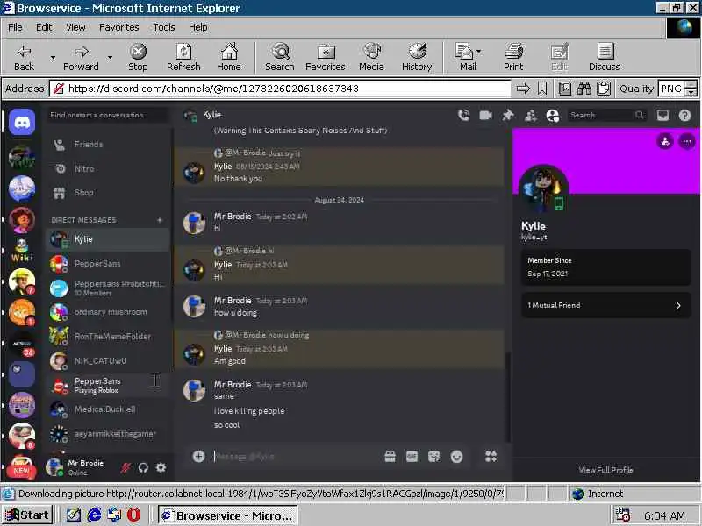
Task: Open IE Search toolbar button
Action: pos(280,57)
